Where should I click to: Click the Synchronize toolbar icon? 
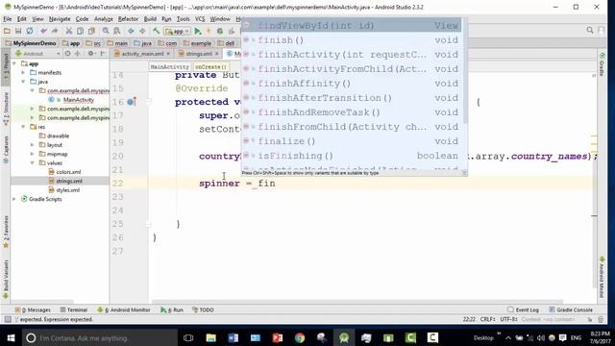pos(30,31)
